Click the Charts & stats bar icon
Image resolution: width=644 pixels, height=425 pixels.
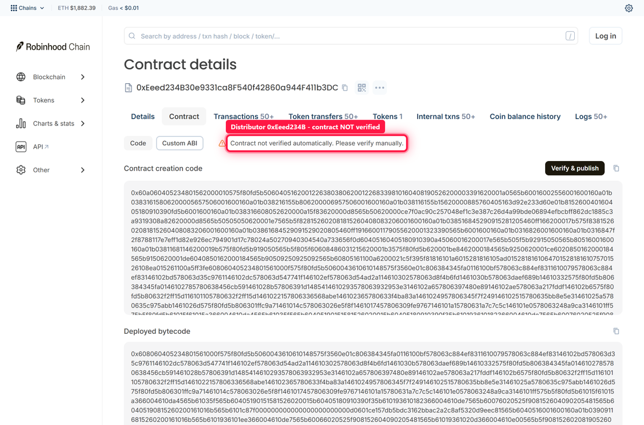point(21,123)
